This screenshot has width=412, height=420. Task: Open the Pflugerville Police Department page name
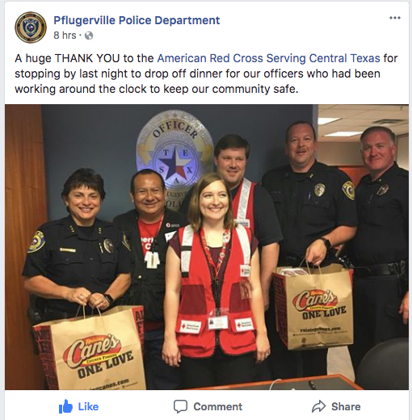(137, 20)
